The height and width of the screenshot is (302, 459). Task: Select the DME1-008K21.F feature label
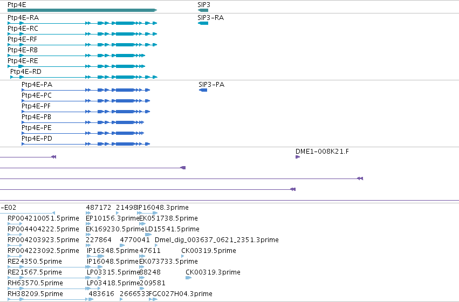click(322, 152)
